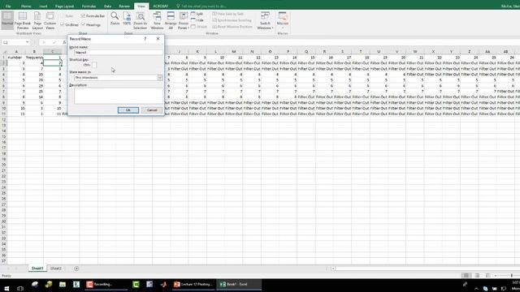Open the Insert ribbon tab

click(x=43, y=6)
